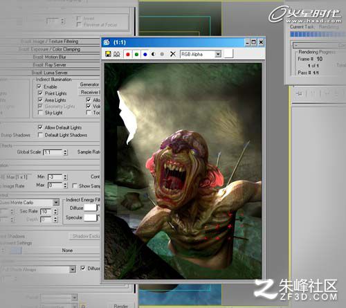Toggle the Sky Light checkbox

40,113
